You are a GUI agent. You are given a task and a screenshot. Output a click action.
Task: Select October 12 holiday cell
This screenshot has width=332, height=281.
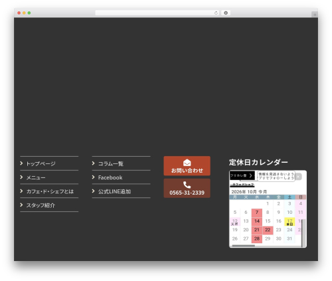click(235, 222)
